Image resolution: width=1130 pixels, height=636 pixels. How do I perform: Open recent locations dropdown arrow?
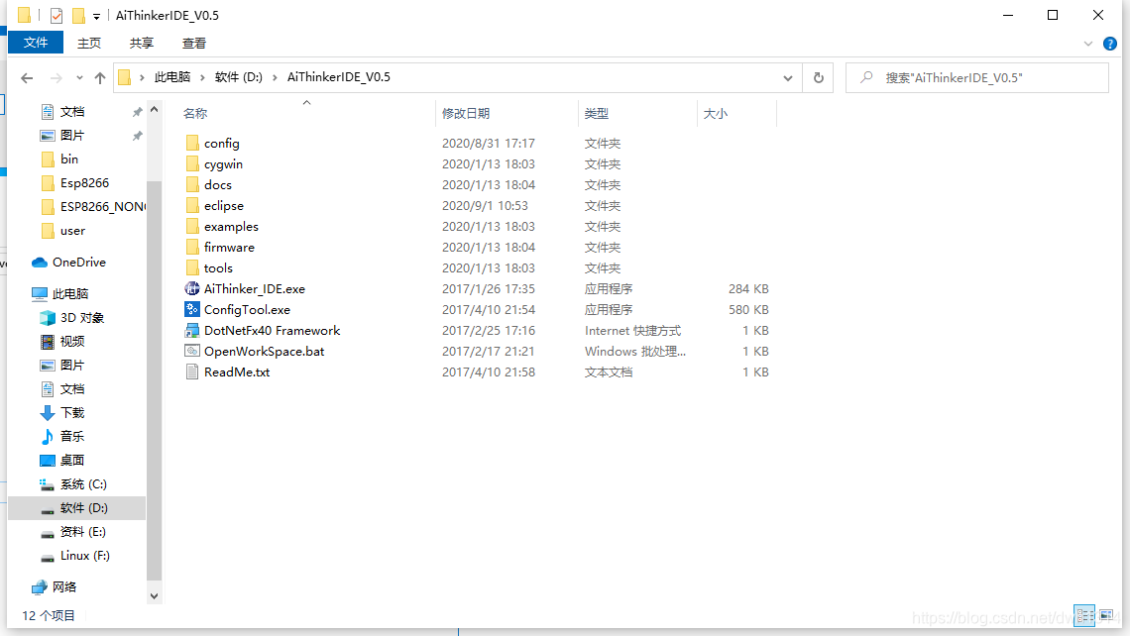pos(79,78)
